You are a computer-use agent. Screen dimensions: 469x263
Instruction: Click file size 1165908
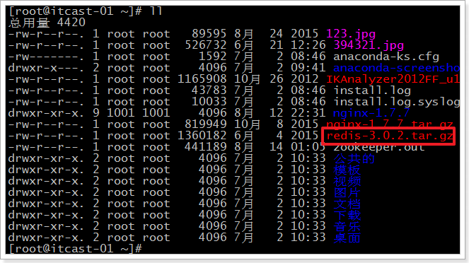tap(202, 79)
